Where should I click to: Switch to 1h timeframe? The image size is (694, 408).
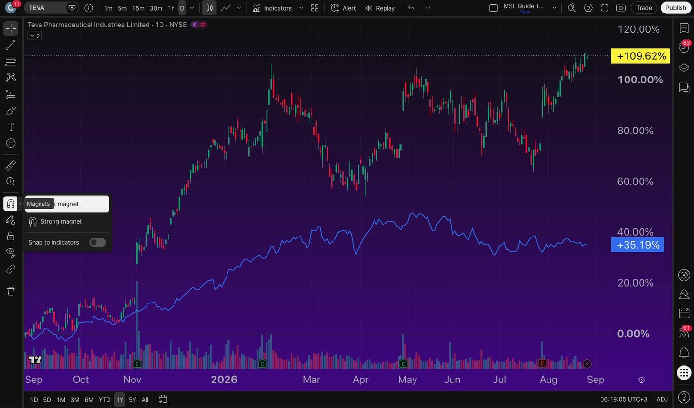click(x=171, y=8)
